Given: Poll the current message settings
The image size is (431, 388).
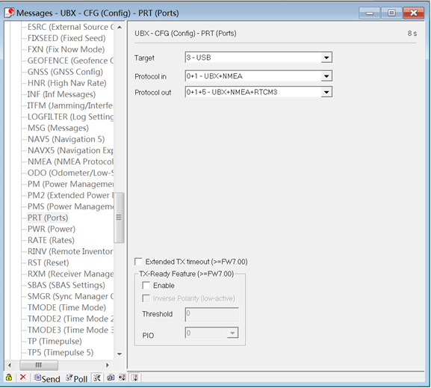Looking at the screenshot, I should [x=77, y=378].
